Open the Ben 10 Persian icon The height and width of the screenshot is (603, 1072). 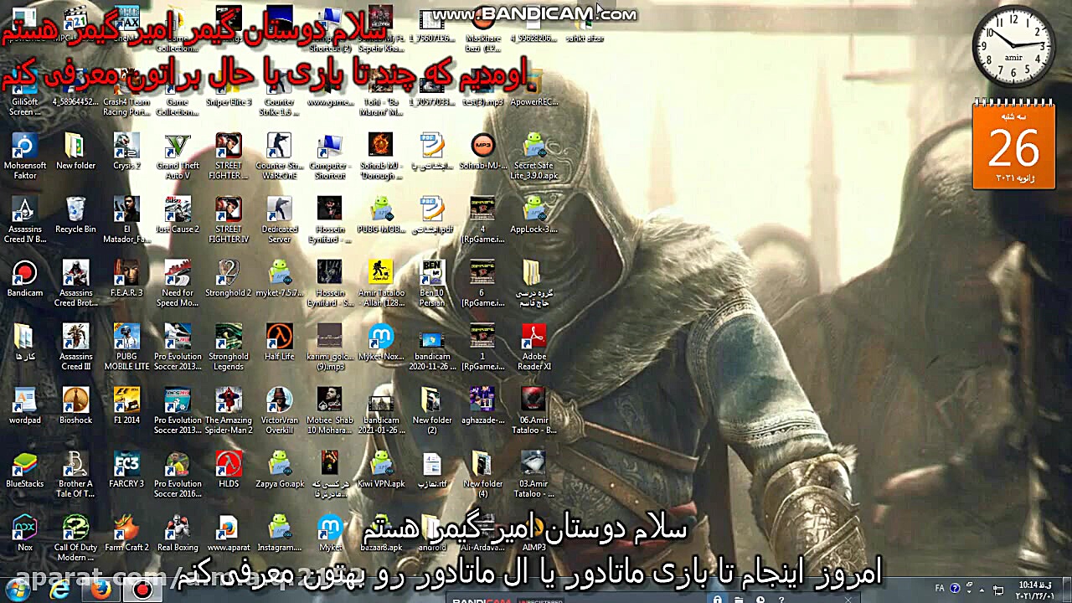pos(432,283)
